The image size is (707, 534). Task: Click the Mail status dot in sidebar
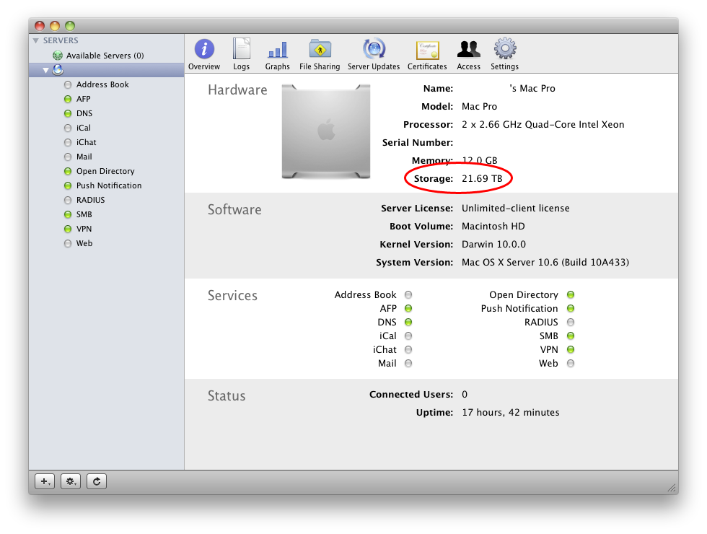68,157
